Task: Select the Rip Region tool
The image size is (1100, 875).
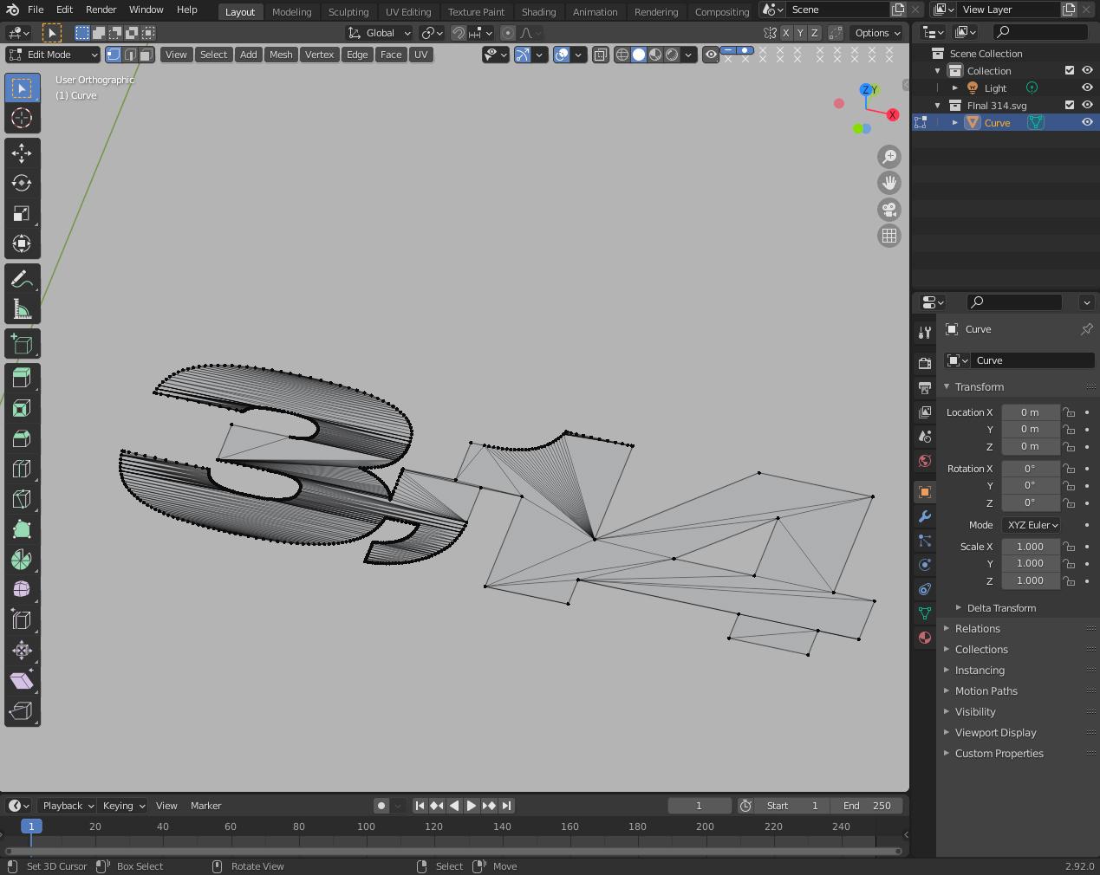Action: (22, 710)
